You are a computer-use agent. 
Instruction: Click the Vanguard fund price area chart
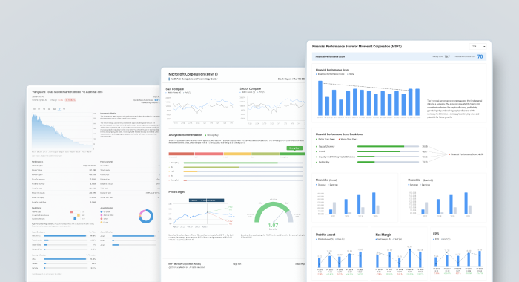pyautogui.click(x=62, y=131)
